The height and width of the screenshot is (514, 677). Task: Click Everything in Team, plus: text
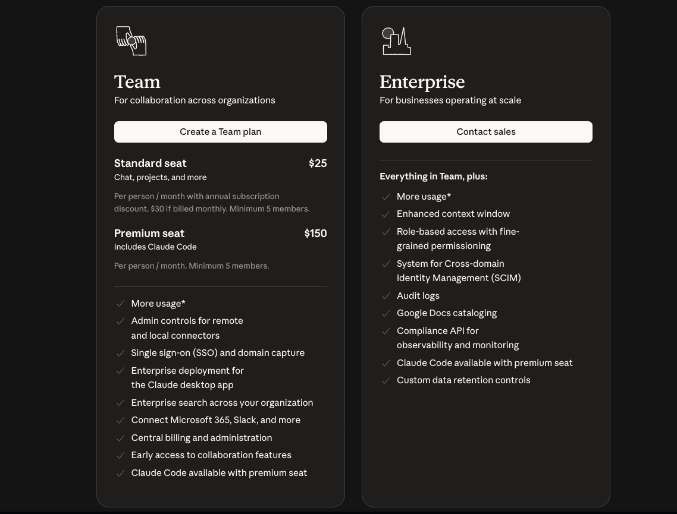click(433, 176)
